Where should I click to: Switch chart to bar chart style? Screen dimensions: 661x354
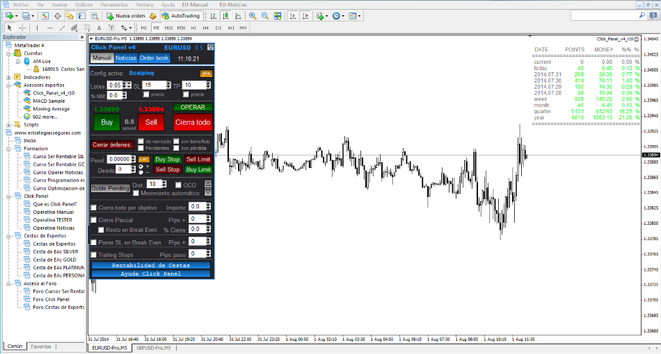pyautogui.click(x=214, y=16)
